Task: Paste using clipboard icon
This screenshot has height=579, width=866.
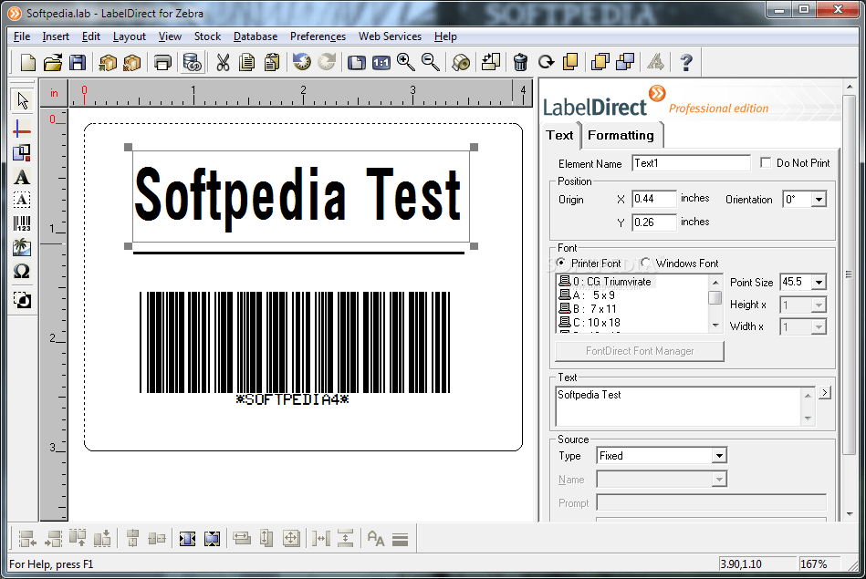Action: coord(272,62)
